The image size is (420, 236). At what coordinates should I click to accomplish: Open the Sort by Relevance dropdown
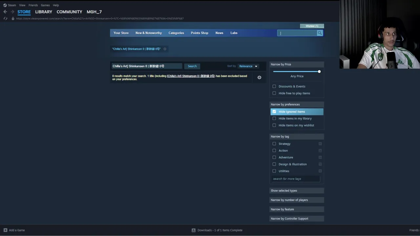point(248,66)
